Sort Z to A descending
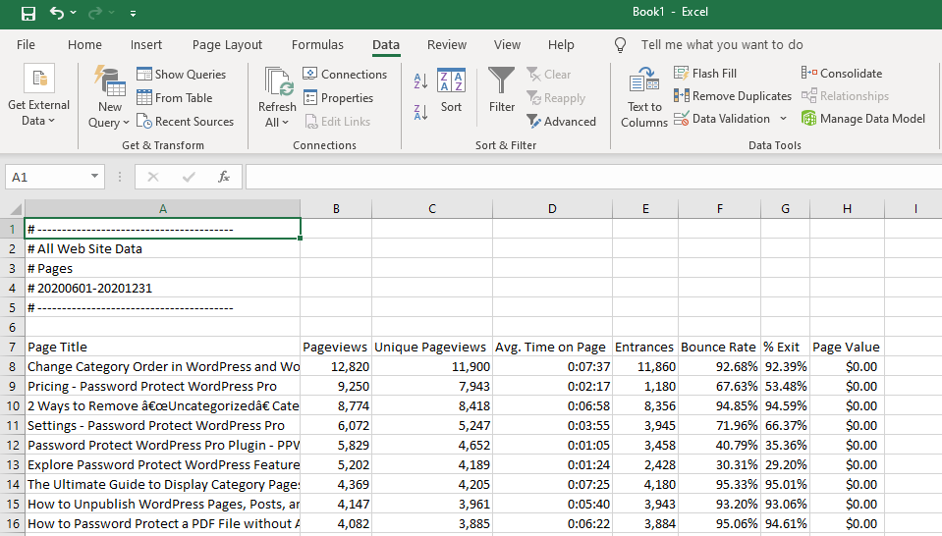942x536 pixels. 420,112
